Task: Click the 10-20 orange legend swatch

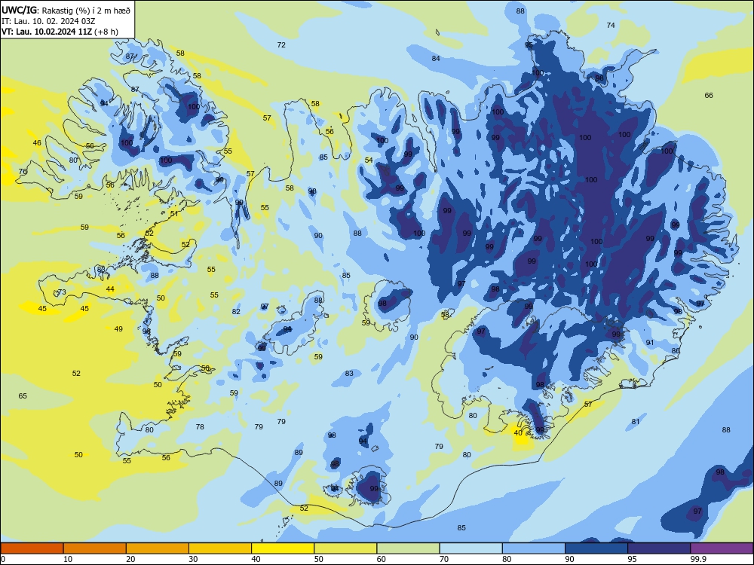Action: click(x=95, y=548)
